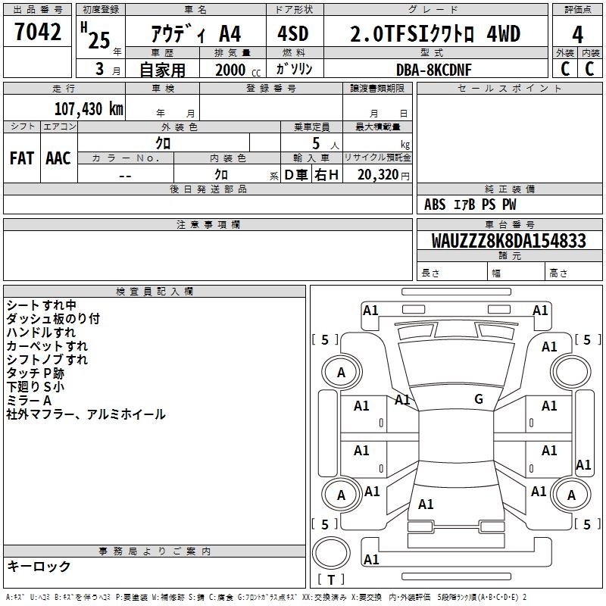This screenshot has width=606, height=606.
Task: Click the キーロック office notice text
Action: click(39, 566)
